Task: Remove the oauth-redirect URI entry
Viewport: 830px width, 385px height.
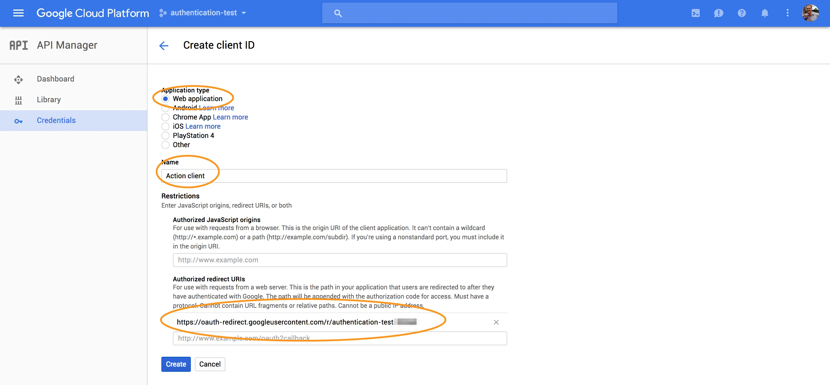Action: pos(496,322)
